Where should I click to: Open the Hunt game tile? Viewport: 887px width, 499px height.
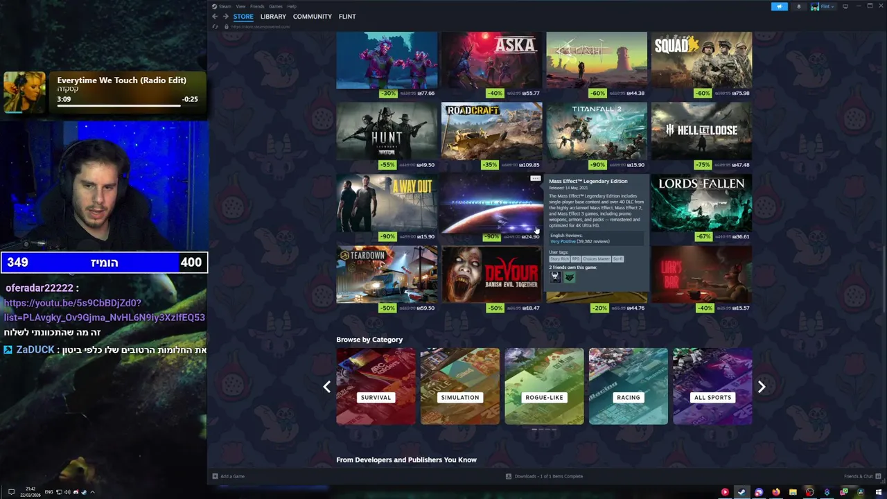(387, 132)
